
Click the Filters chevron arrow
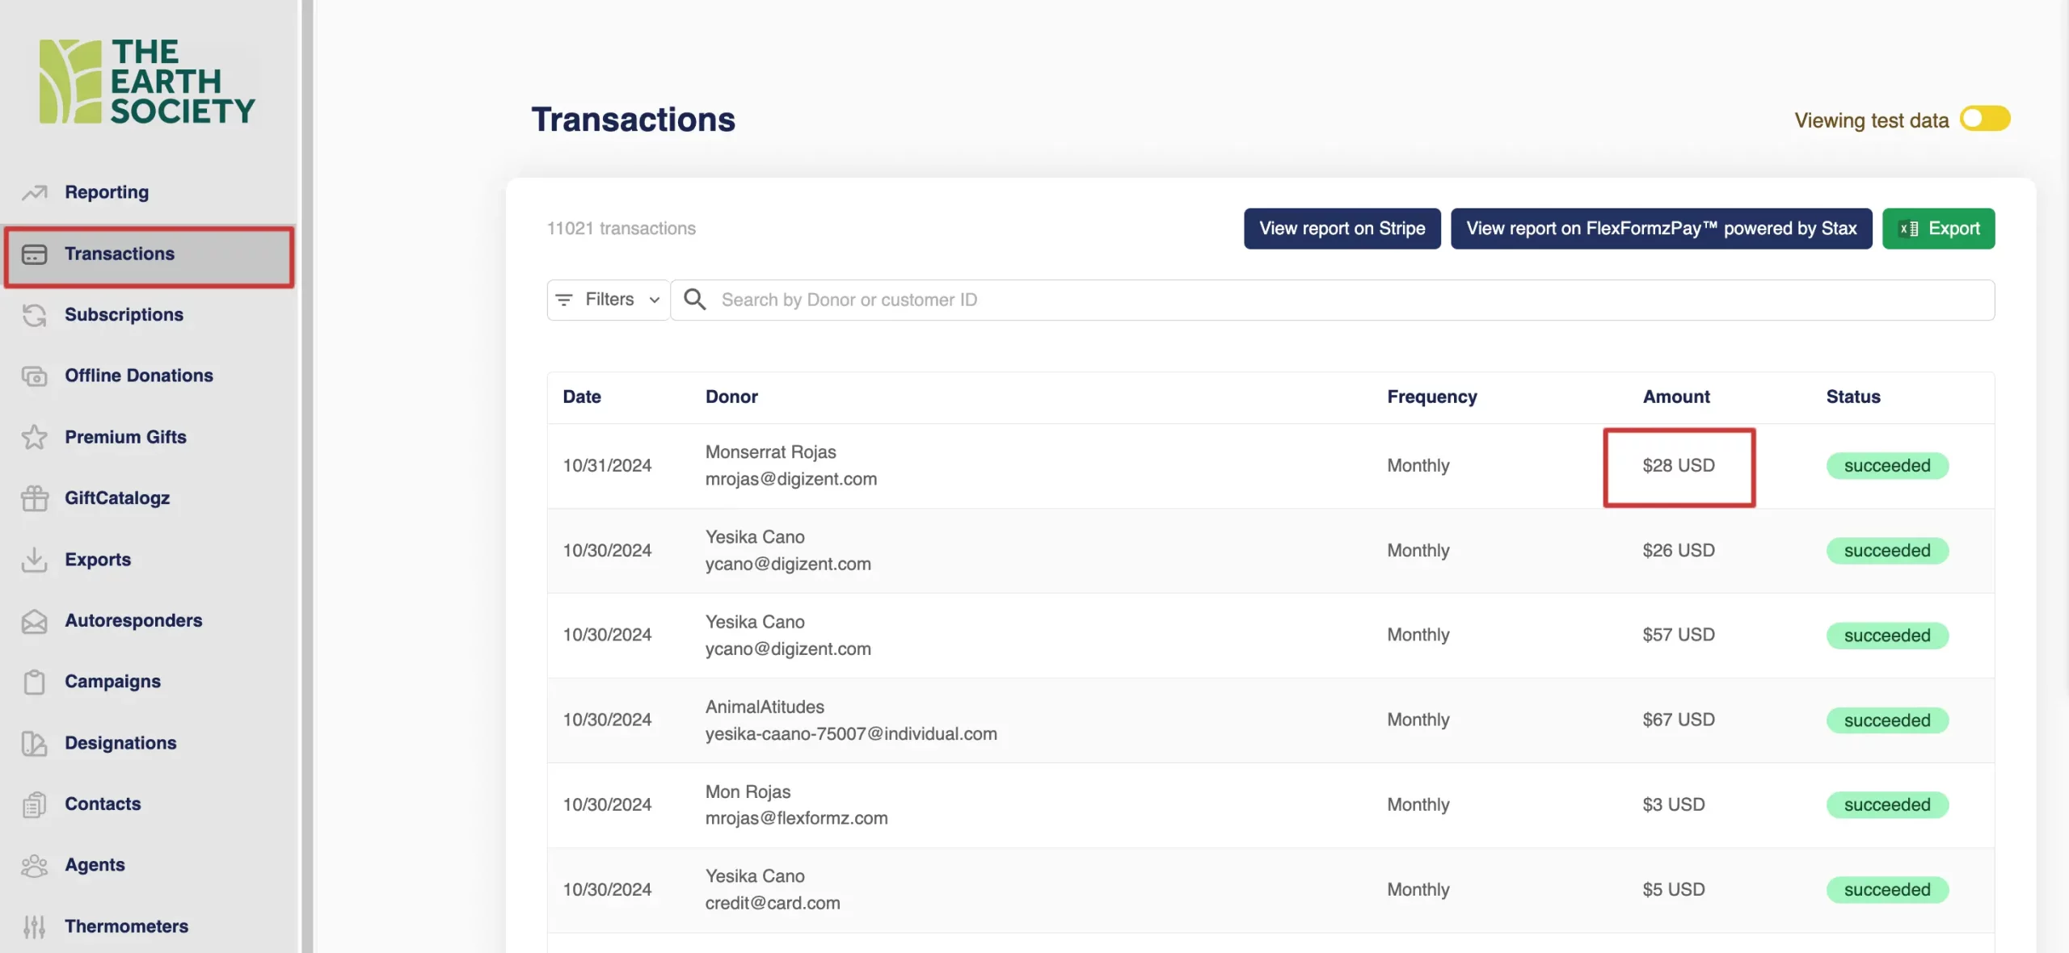click(x=655, y=300)
